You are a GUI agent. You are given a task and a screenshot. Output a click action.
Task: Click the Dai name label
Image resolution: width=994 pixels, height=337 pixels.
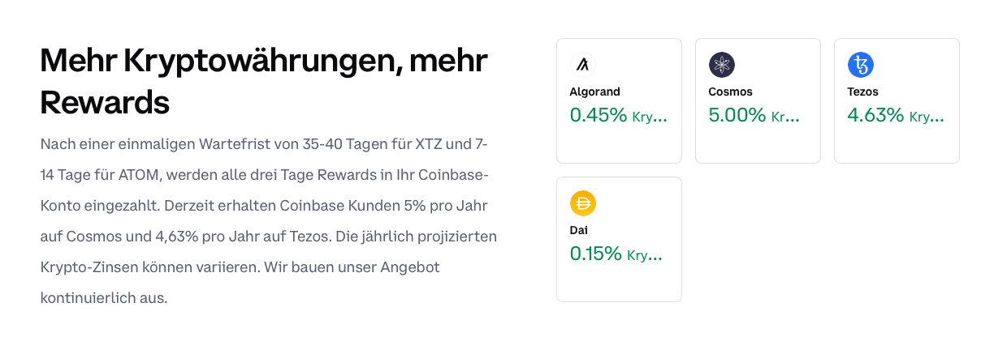click(578, 231)
